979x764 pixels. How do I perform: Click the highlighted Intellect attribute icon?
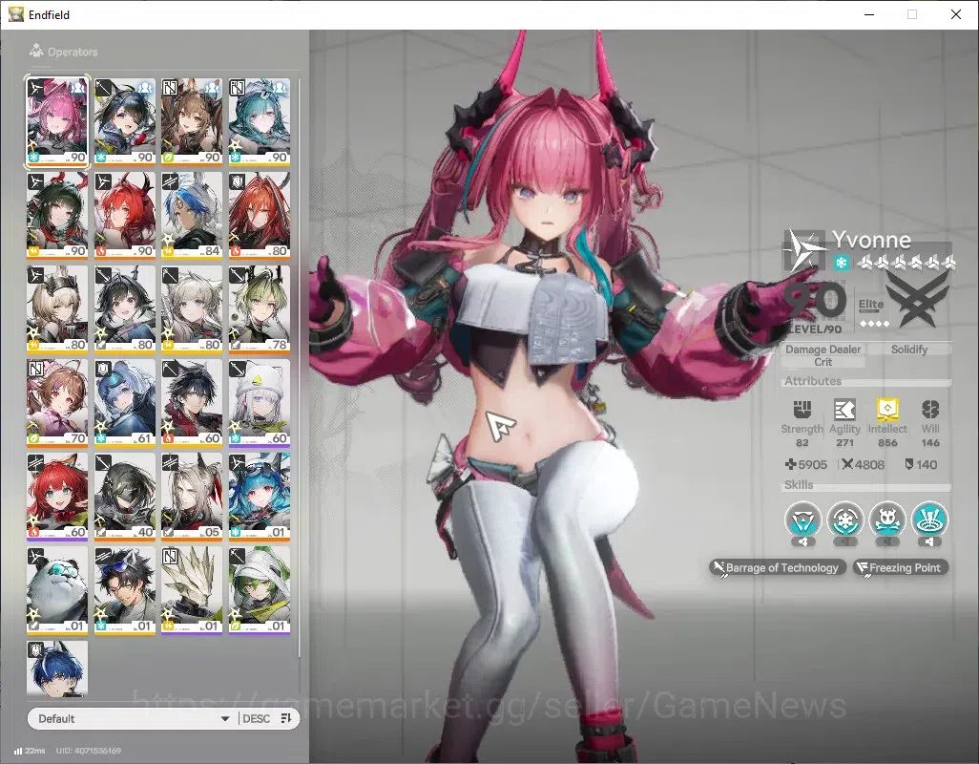tap(887, 410)
